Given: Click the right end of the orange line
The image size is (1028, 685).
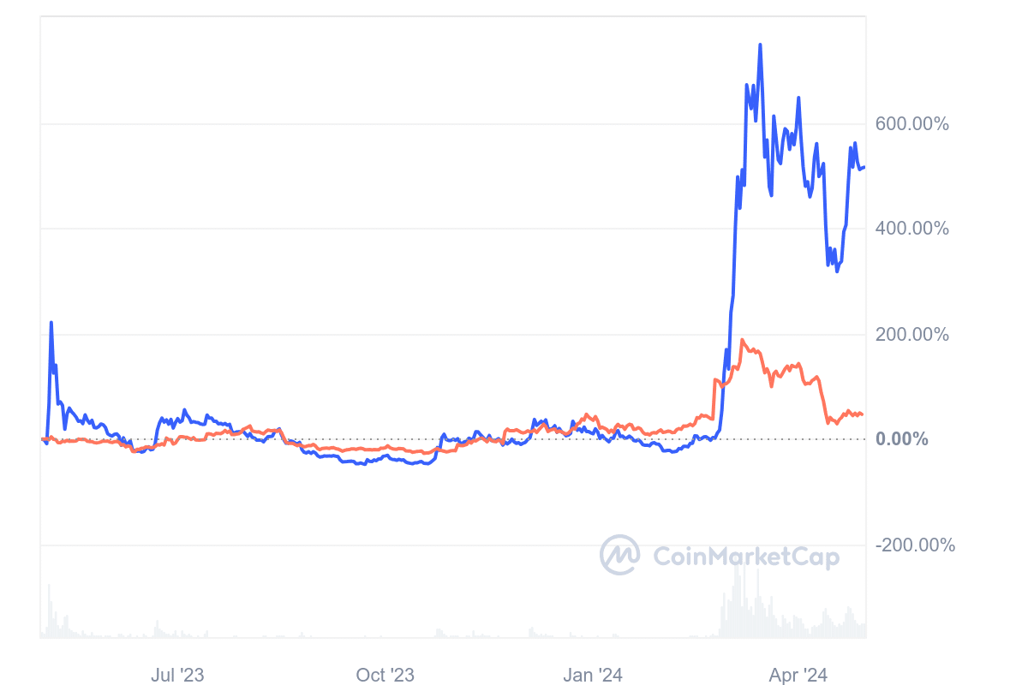Looking at the screenshot, I should [862, 414].
